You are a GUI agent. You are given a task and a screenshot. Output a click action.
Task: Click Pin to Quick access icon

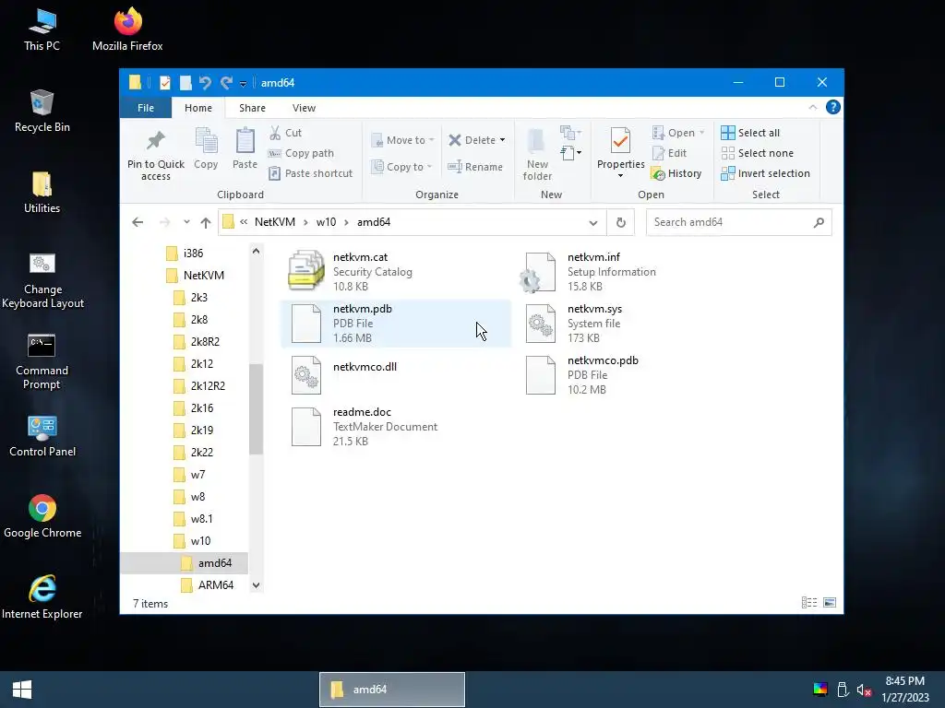(x=155, y=141)
